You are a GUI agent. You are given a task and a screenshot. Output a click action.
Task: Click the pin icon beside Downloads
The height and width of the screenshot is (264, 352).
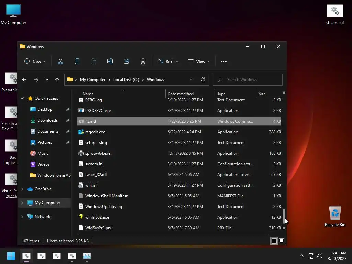point(68,120)
